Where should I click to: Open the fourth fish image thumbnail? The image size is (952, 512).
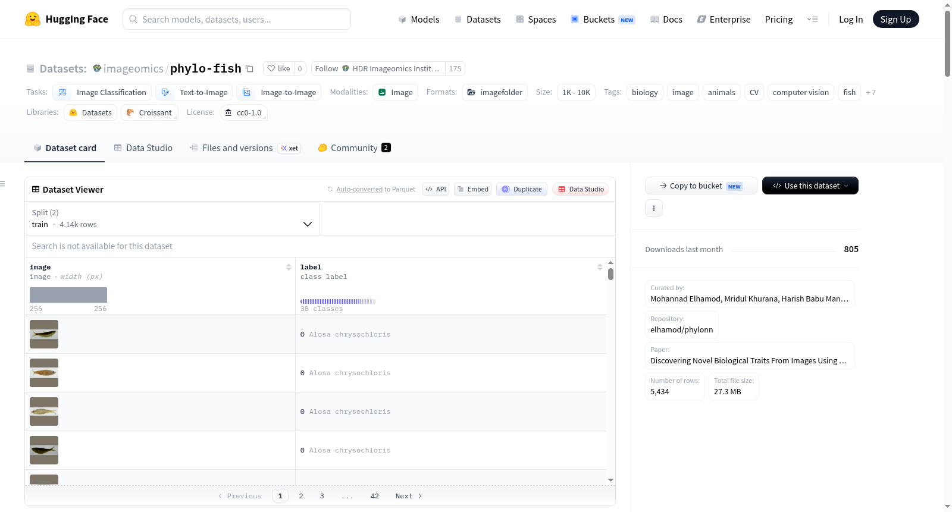coord(44,450)
